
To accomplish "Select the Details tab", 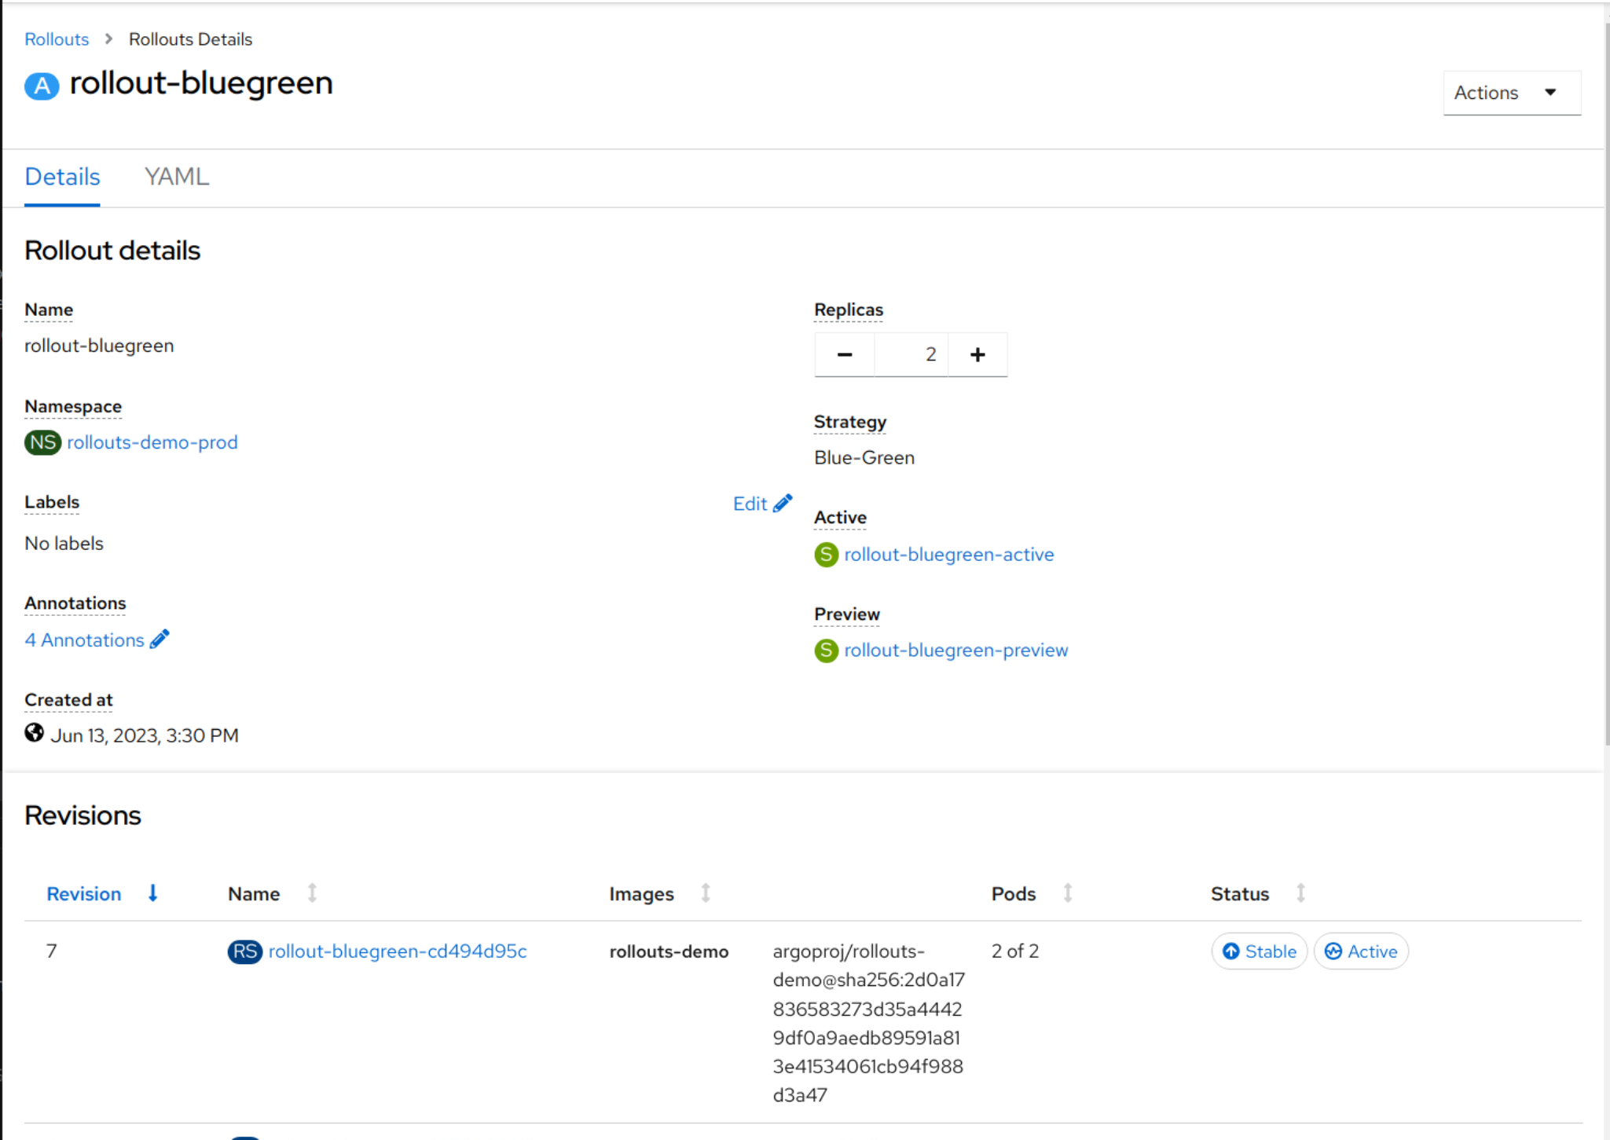I will coord(62,177).
